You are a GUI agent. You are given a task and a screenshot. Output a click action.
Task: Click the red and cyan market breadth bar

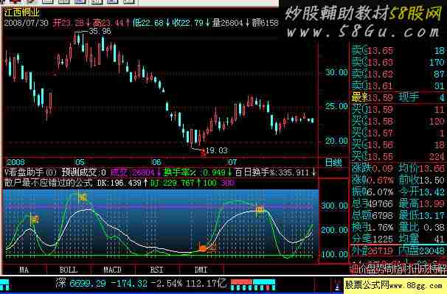pos(253,284)
